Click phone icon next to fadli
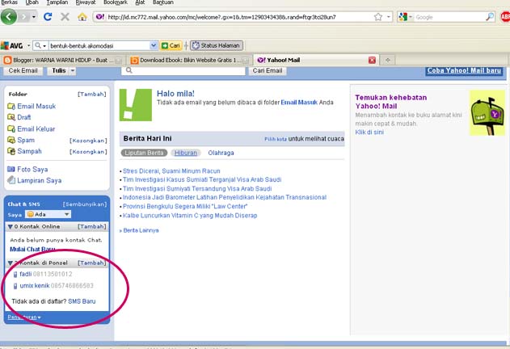Image resolution: width=510 pixels, height=349 pixels. coord(15,274)
